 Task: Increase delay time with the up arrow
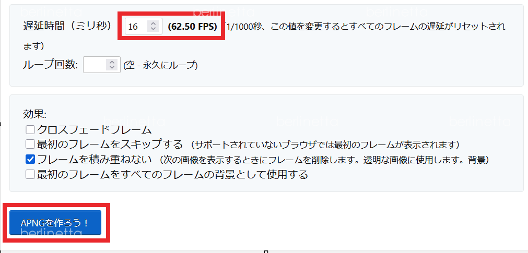click(152, 23)
